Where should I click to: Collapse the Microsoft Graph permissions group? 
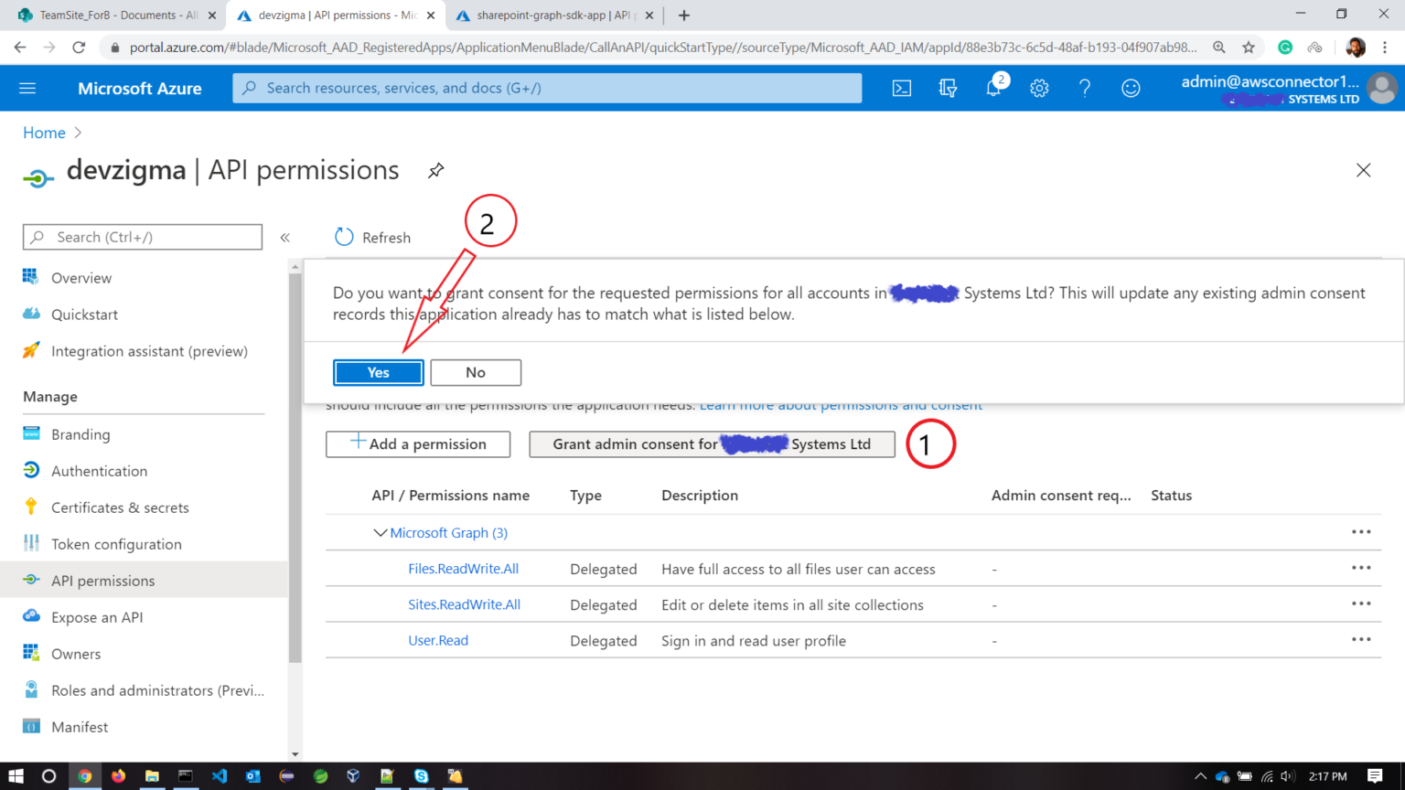tap(381, 532)
